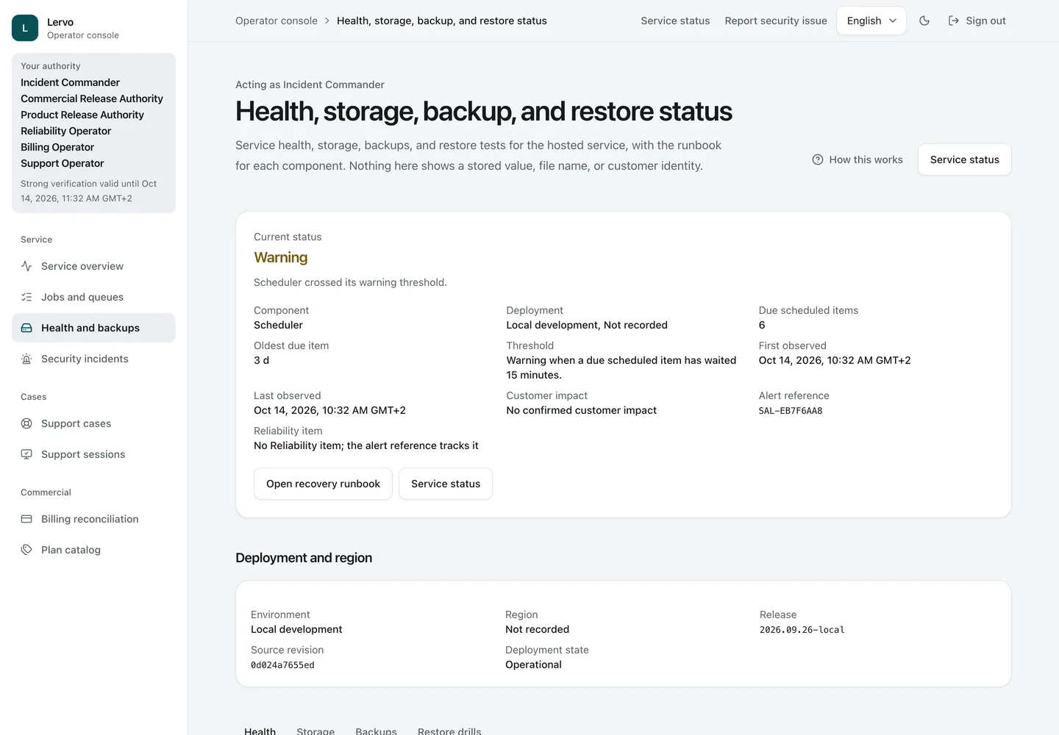Image resolution: width=1059 pixels, height=735 pixels.
Task: Click the Support cases lifebuoy icon
Action: pos(26,423)
